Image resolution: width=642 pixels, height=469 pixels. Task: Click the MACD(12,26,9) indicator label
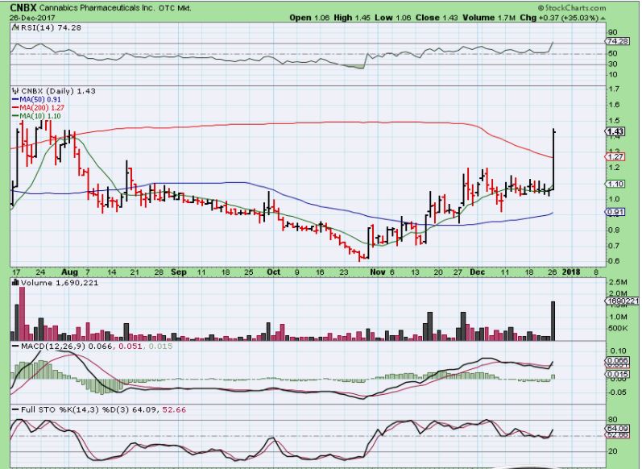[x=53, y=347]
